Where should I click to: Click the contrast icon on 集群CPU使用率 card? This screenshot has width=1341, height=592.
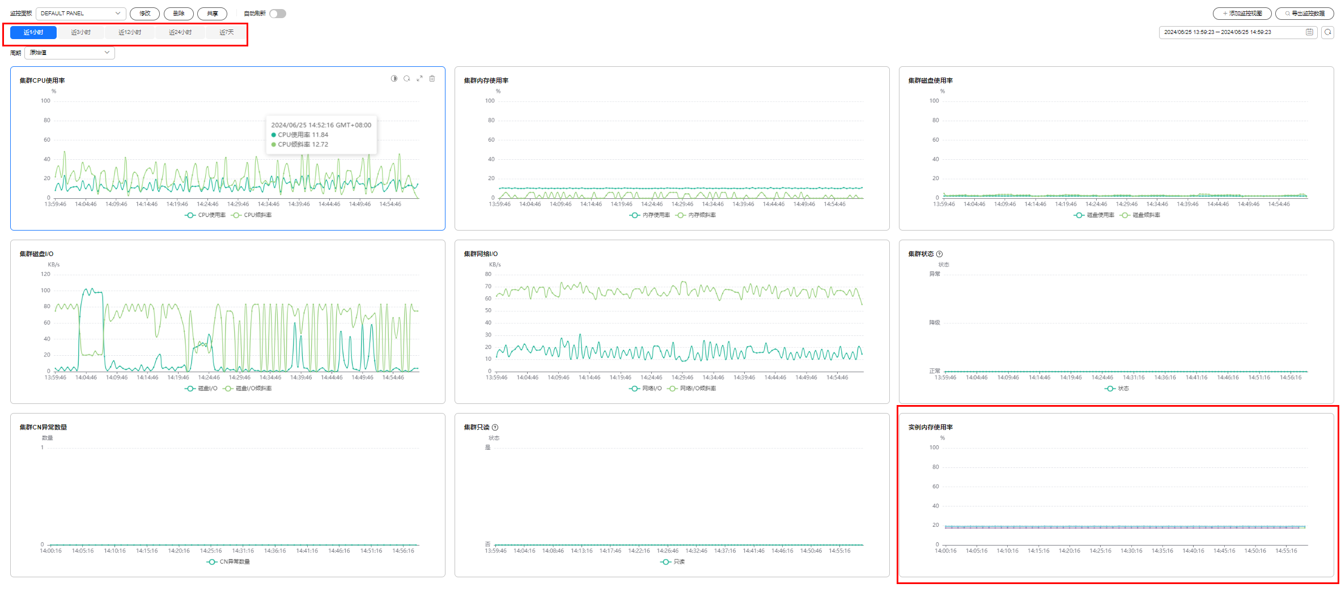click(394, 79)
